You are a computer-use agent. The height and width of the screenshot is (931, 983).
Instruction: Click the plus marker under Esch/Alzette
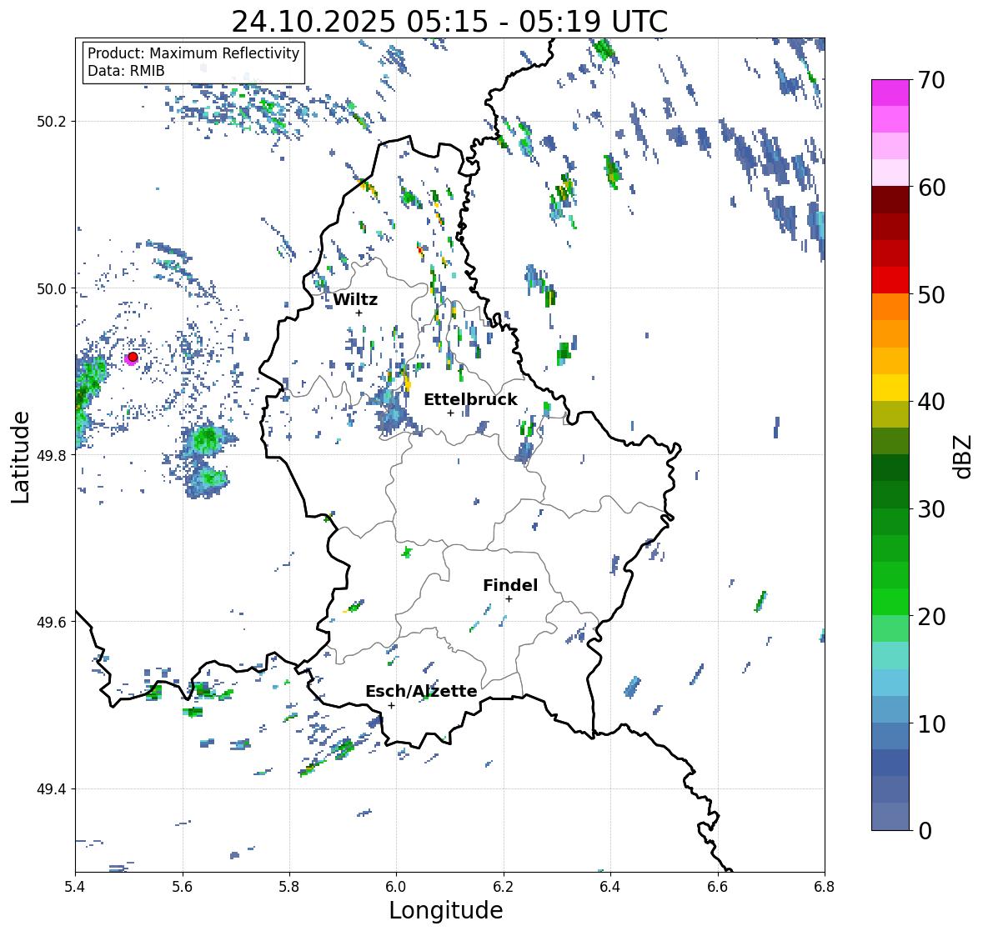tap(391, 705)
